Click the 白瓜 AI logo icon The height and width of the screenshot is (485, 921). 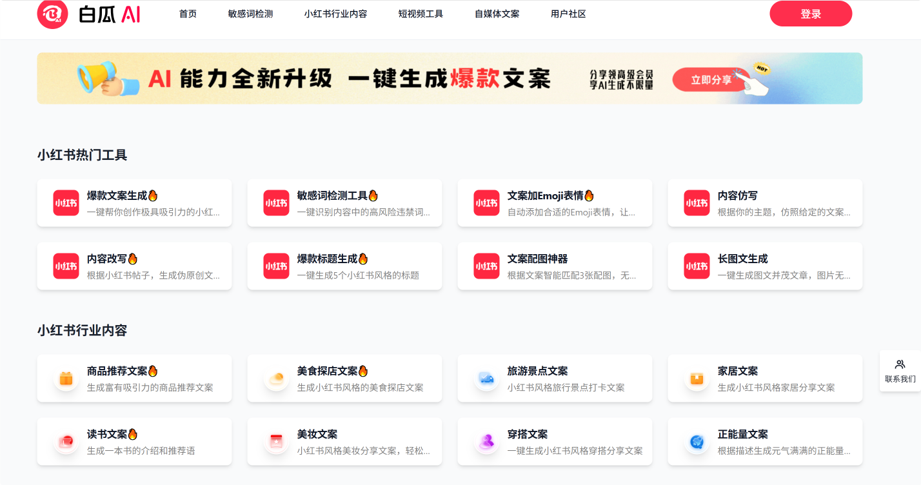point(53,14)
